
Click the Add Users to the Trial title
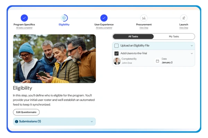[x=134, y=53]
